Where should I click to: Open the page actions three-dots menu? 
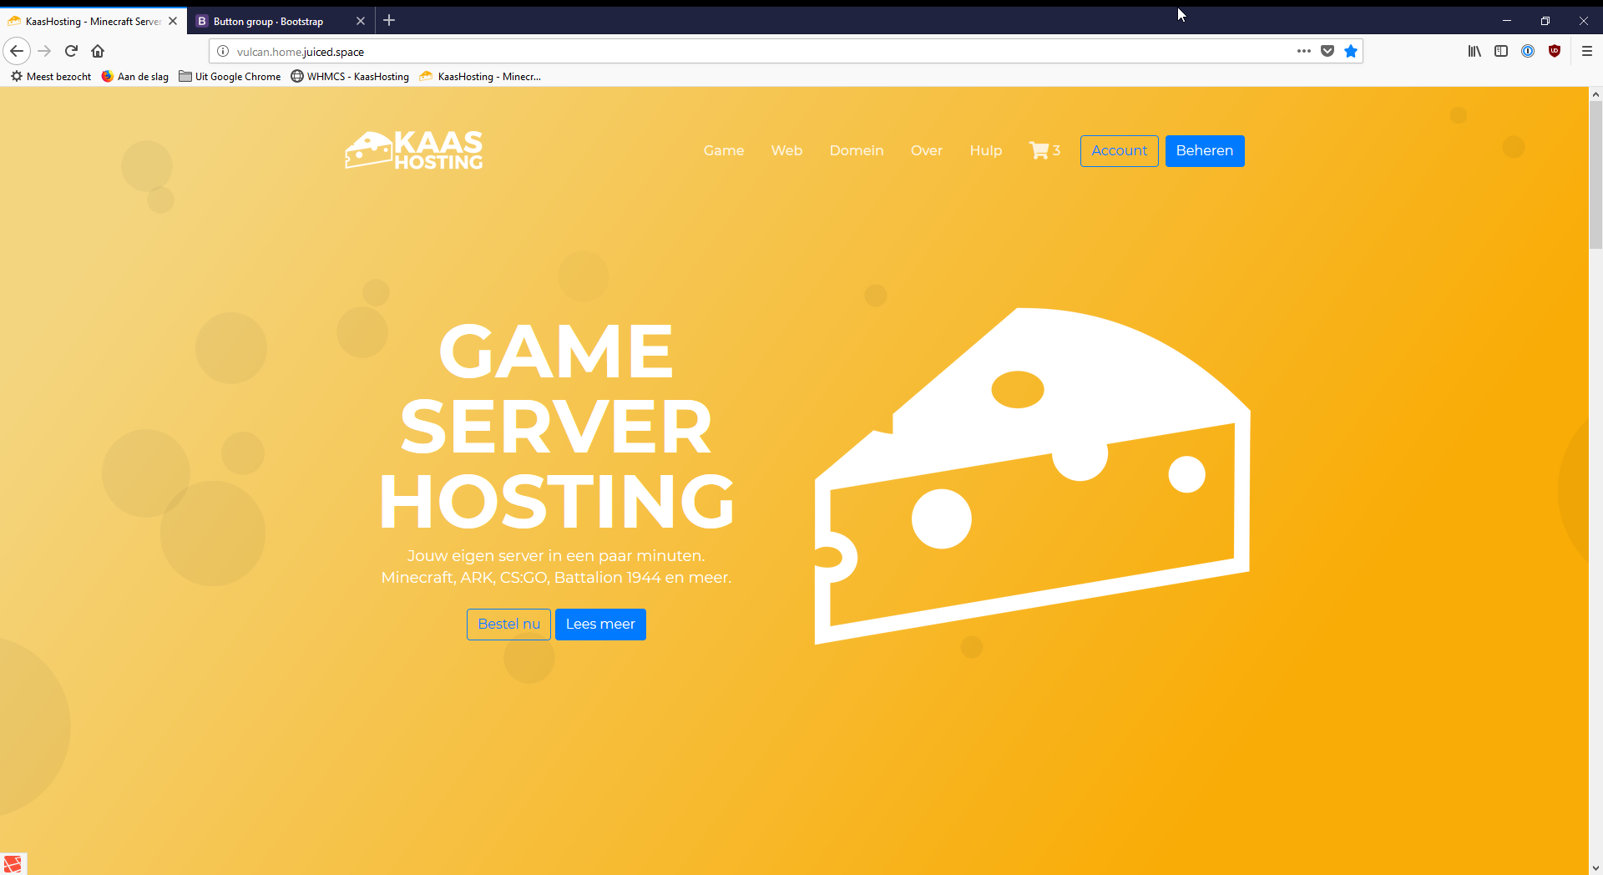pos(1303,51)
